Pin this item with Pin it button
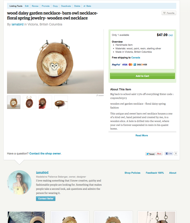 159,154
